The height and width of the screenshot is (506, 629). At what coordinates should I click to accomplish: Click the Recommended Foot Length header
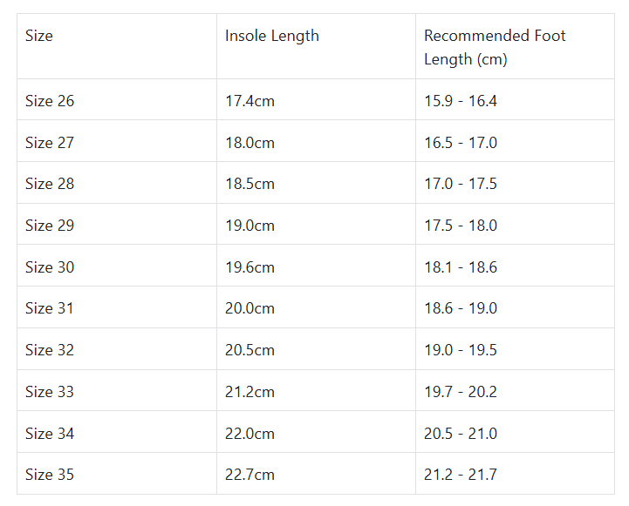(495, 48)
